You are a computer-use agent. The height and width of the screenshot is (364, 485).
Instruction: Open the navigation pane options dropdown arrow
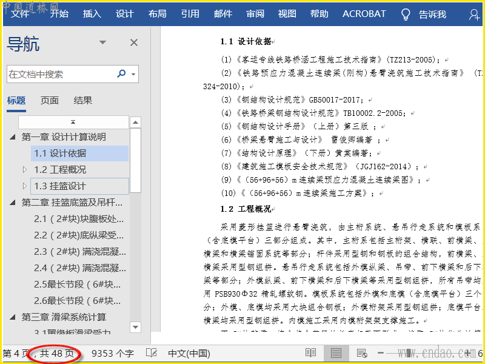click(102, 42)
